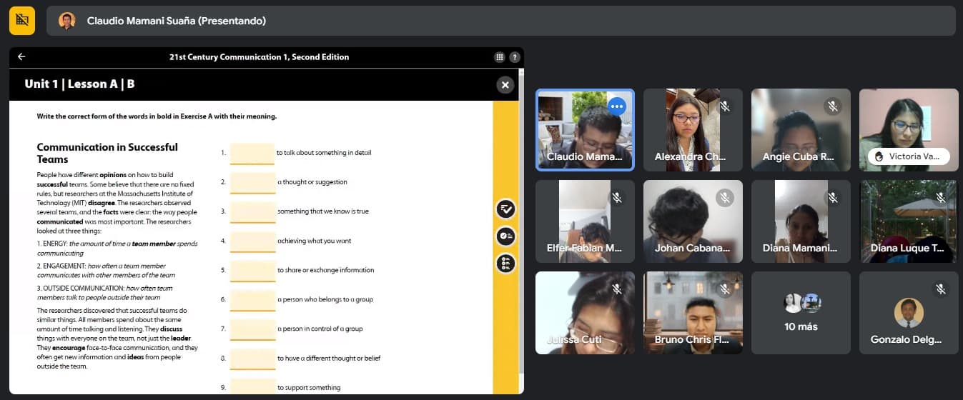Click the check answers icon on side bar
The image size is (963, 400).
pyautogui.click(x=506, y=209)
